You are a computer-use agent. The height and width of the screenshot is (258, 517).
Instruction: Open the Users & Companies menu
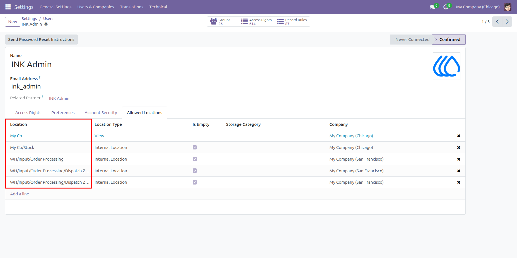click(x=96, y=7)
